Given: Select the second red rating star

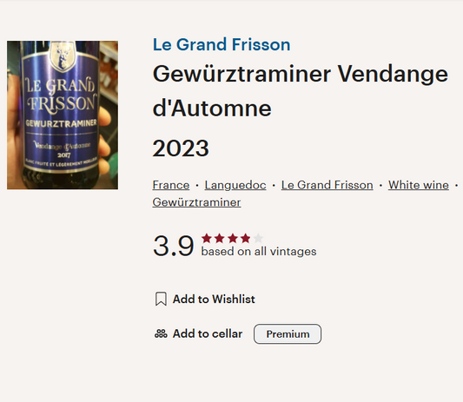Looking at the screenshot, I should point(220,238).
